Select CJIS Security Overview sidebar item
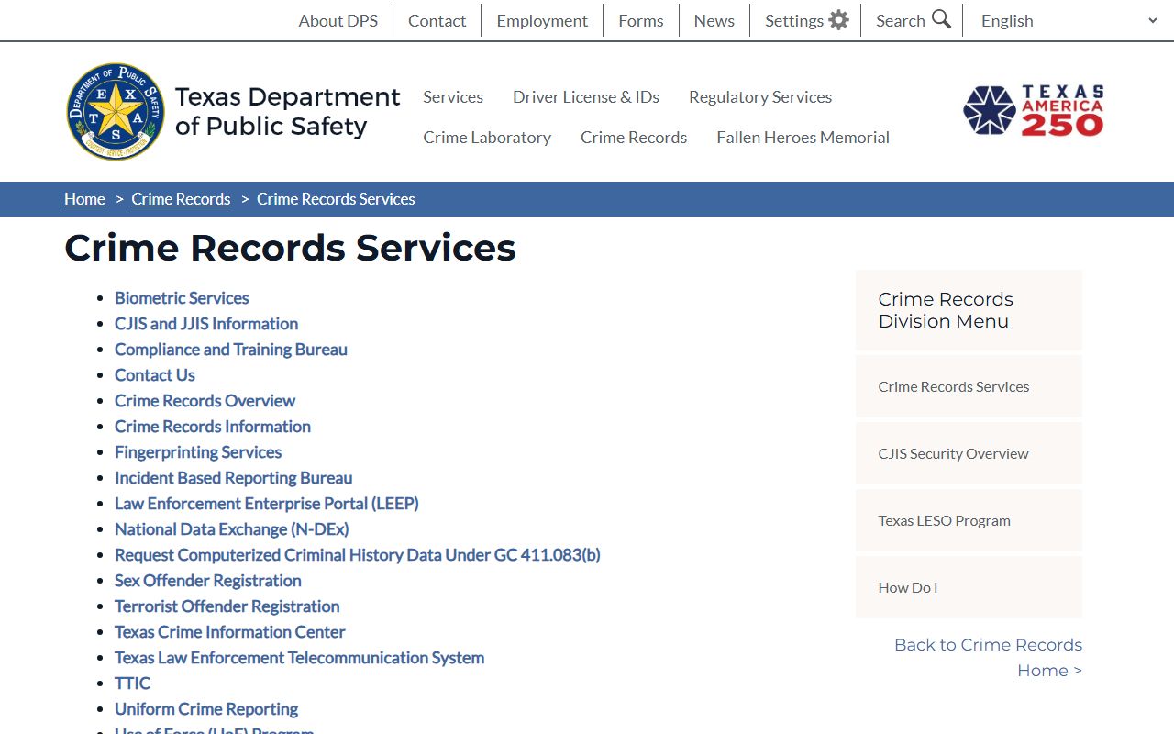This screenshot has height=734, width=1174. 969,453
